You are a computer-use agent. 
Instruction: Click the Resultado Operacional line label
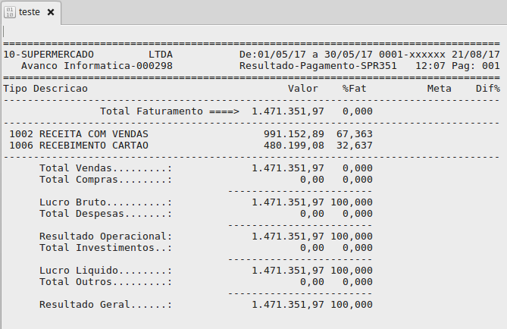tap(106, 237)
